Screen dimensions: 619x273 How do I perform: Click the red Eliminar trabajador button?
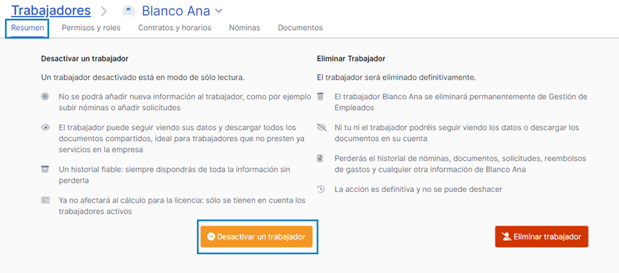(x=541, y=237)
